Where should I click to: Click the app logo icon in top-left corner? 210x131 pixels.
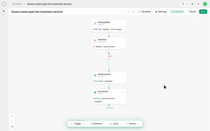click(x=4, y=4)
